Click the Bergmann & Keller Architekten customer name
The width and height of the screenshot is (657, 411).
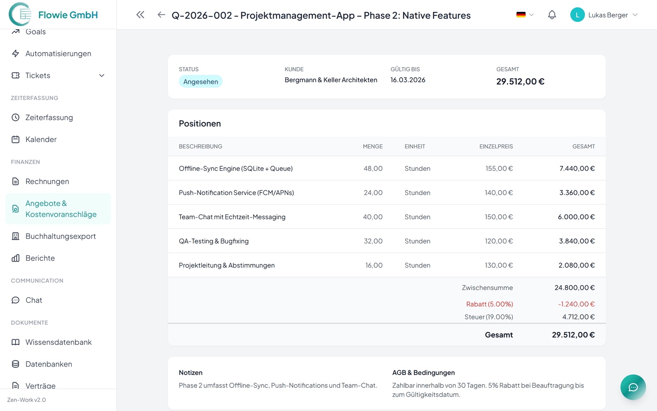coord(331,80)
